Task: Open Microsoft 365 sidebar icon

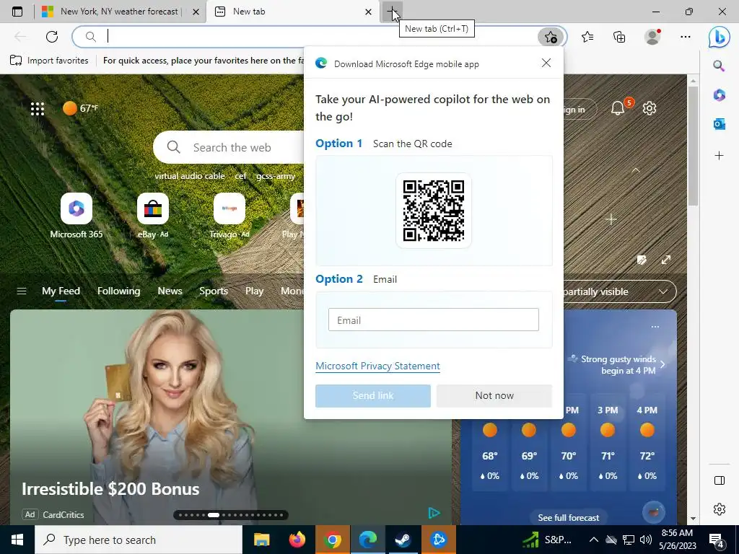Action: click(x=719, y=95)
